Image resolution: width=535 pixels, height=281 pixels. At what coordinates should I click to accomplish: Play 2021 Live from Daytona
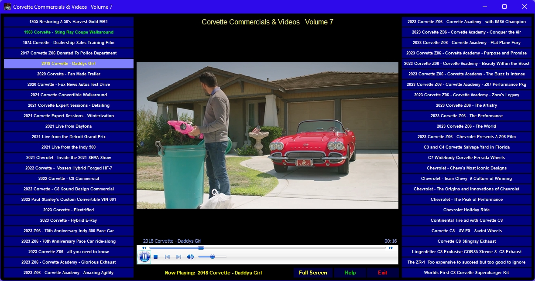(69, 126)
